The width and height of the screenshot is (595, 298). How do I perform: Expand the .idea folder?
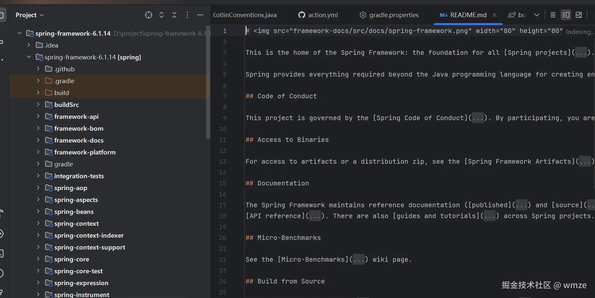coord(29,45)
